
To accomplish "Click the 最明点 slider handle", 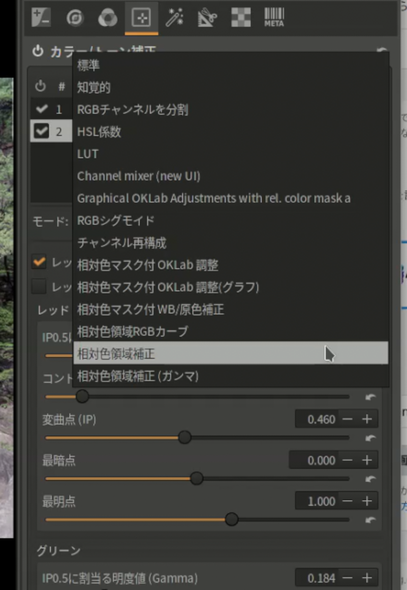I will point(232,520).
